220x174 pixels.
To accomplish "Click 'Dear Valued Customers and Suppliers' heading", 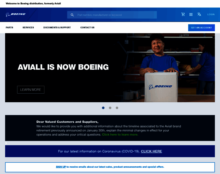I will (67, 122).
